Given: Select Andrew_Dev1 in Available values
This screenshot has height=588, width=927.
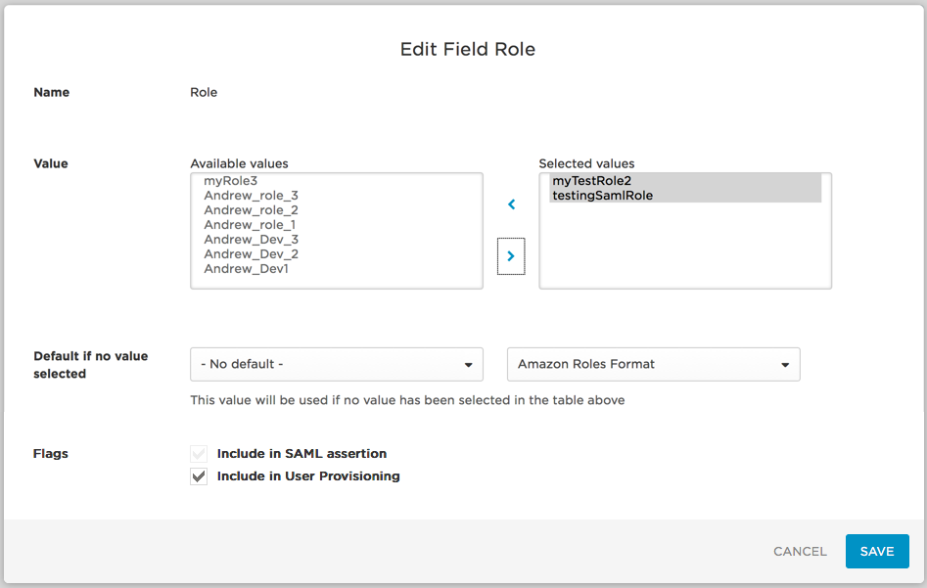Looking at the screenshot, I should [x=246, y=269].
